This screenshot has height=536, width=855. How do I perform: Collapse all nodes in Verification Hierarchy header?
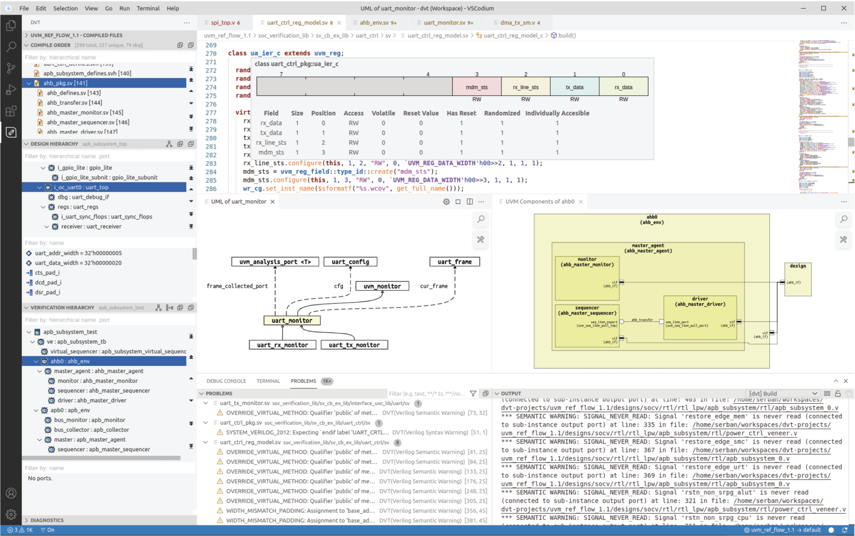click(x=191, y=307)
